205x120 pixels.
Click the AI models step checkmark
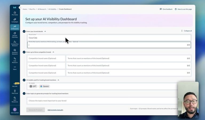click(24, 80)
